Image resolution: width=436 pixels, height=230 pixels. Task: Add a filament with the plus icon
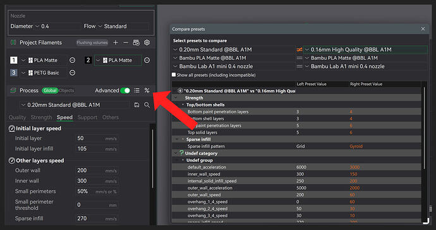click(116, 42)
